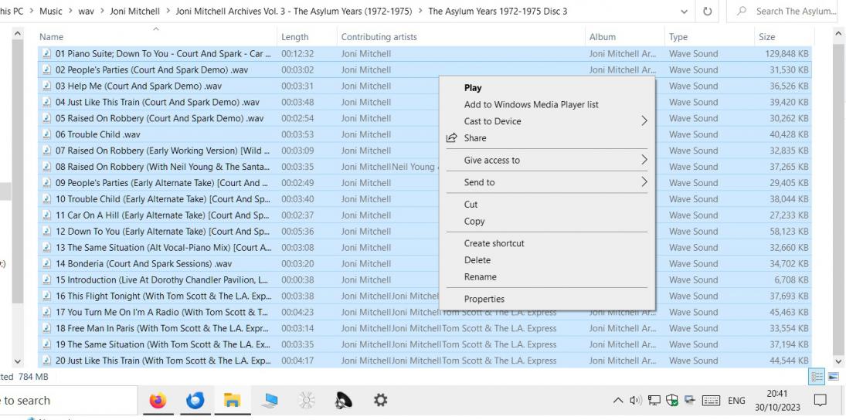Click the Firefox icon in the taskbar
Viewport: 846px width, 420px height.
coord(158,401)
